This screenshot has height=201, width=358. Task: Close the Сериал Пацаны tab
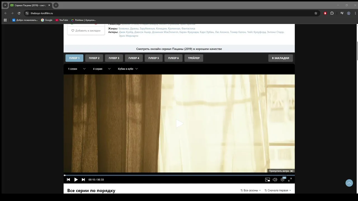(49, 5)
